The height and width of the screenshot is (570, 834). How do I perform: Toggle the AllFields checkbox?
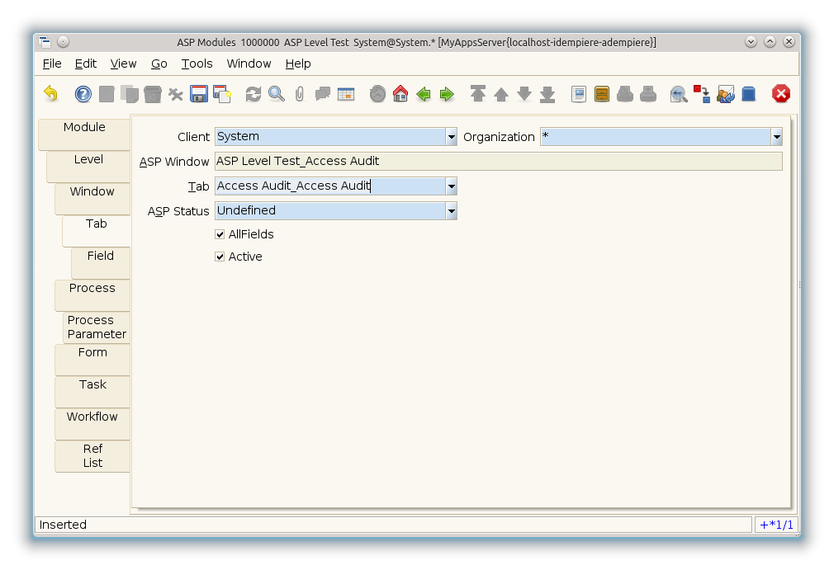220,234
